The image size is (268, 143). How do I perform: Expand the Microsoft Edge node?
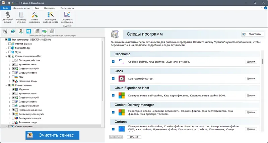click(6, 48)
